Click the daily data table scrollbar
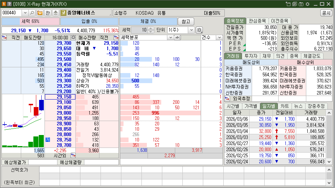This screenshot has height=188, width=335. click(329, 136)
